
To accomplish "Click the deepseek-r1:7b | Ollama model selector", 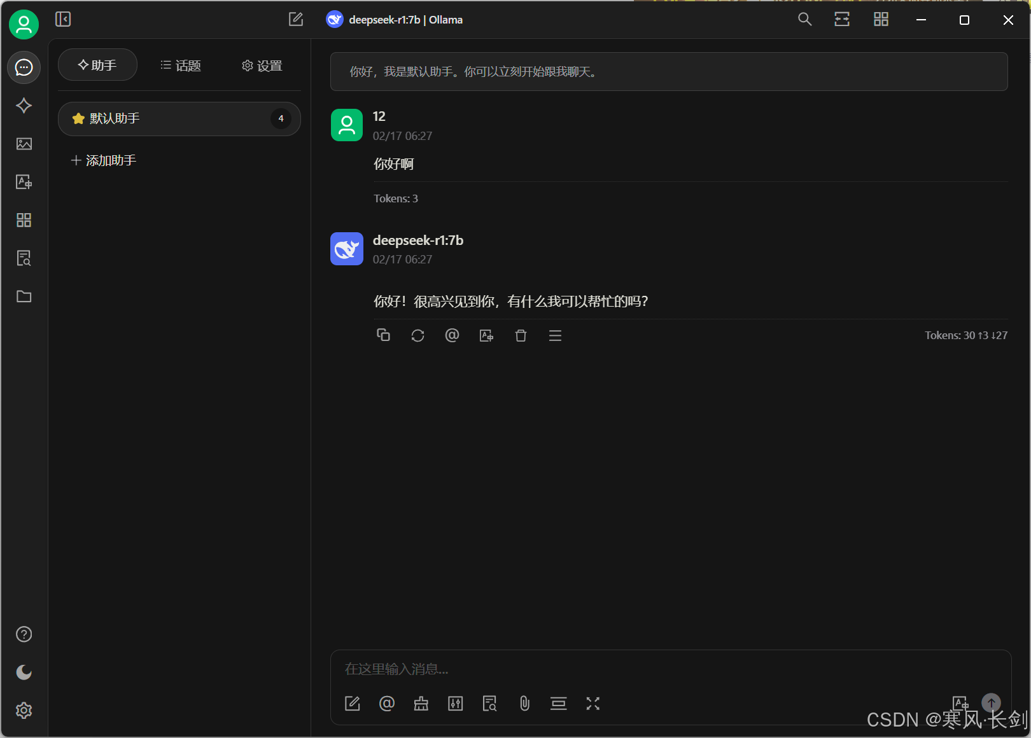I will coord(395,20).
